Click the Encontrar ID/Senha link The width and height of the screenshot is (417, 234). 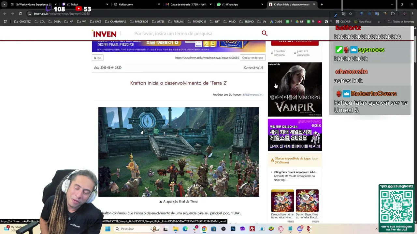click(279, 53)
